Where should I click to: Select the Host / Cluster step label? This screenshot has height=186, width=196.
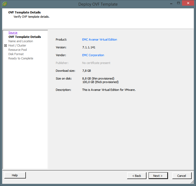17,45
